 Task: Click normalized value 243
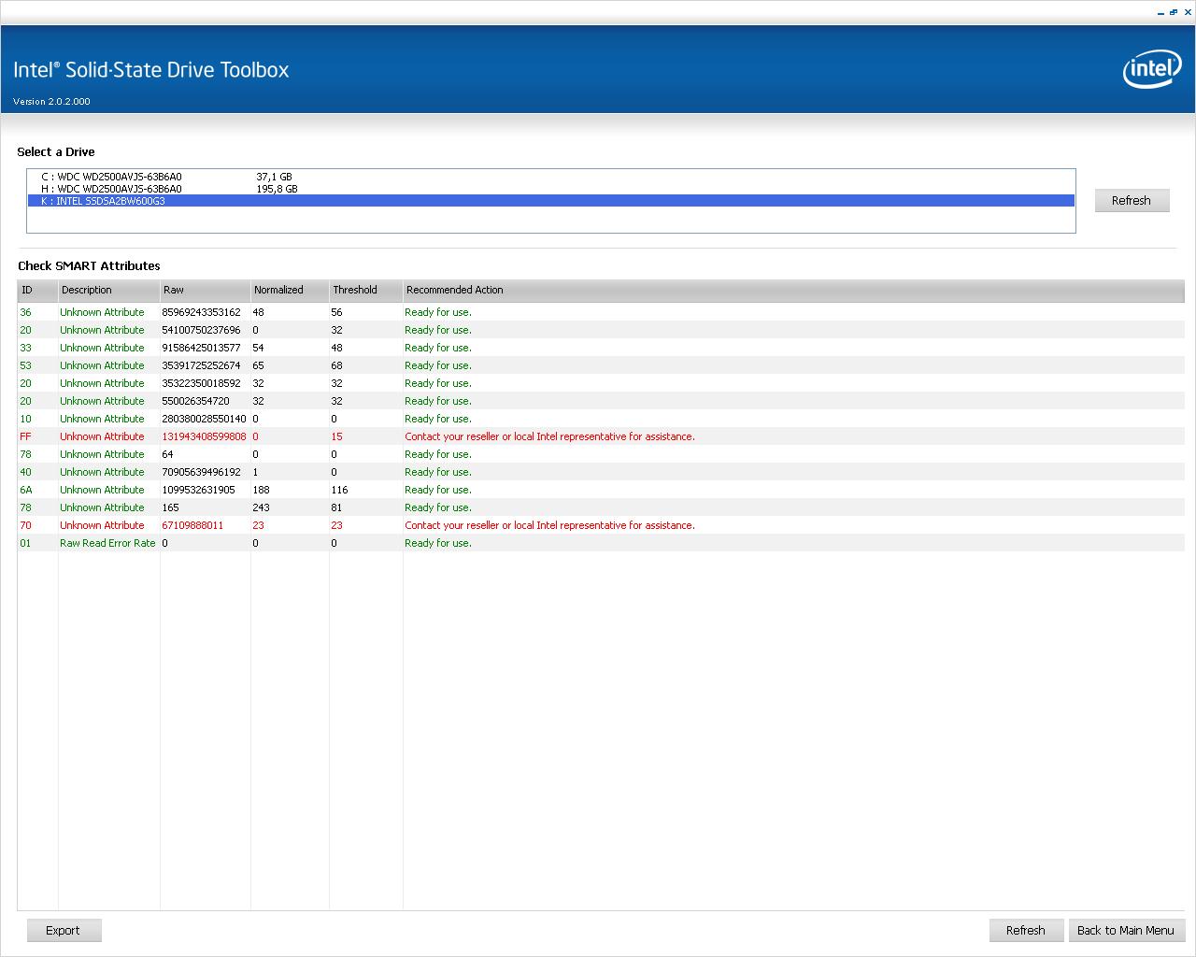[261, 507]
